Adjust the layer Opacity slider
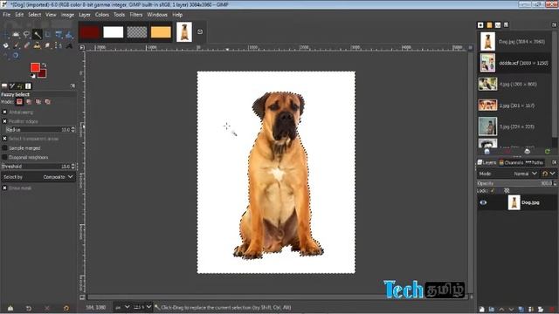The image size is (559, 314). [516, 183]
